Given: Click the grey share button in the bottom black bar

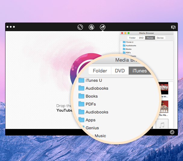Looking at the screenshot, I should click(172, 132).
